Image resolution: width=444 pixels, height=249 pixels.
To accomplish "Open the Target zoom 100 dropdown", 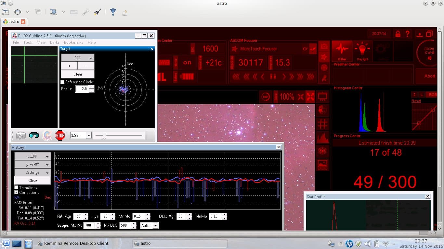I will point(78,58).
